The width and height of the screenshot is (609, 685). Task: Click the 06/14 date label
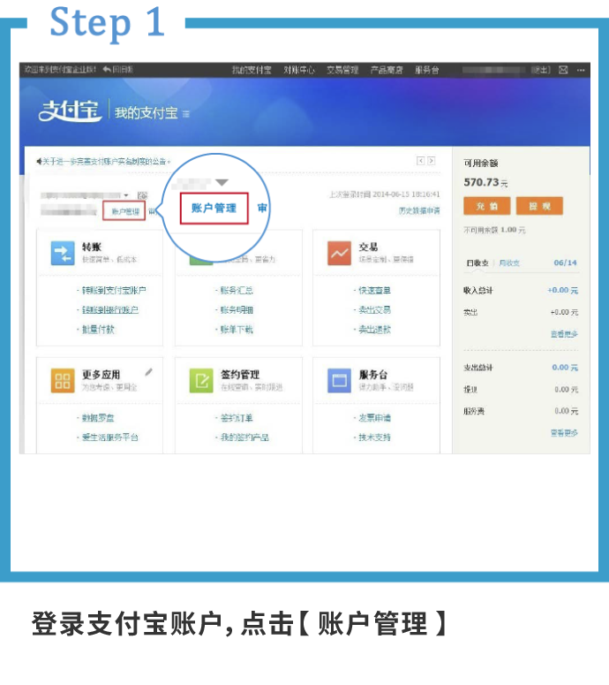[566, 263]
